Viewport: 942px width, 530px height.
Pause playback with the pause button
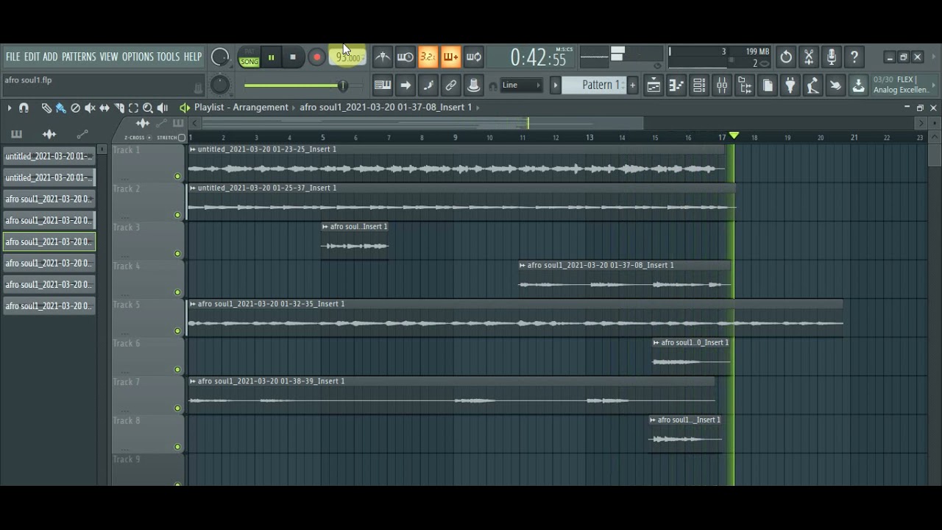click(271, 57)
